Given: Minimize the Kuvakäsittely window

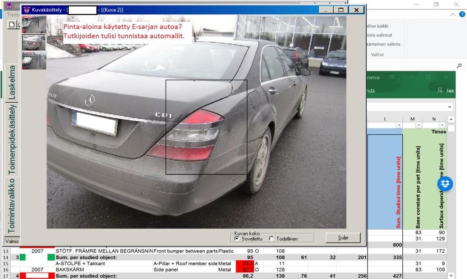Looking at the screenshot, I should (x=326, y=10).
